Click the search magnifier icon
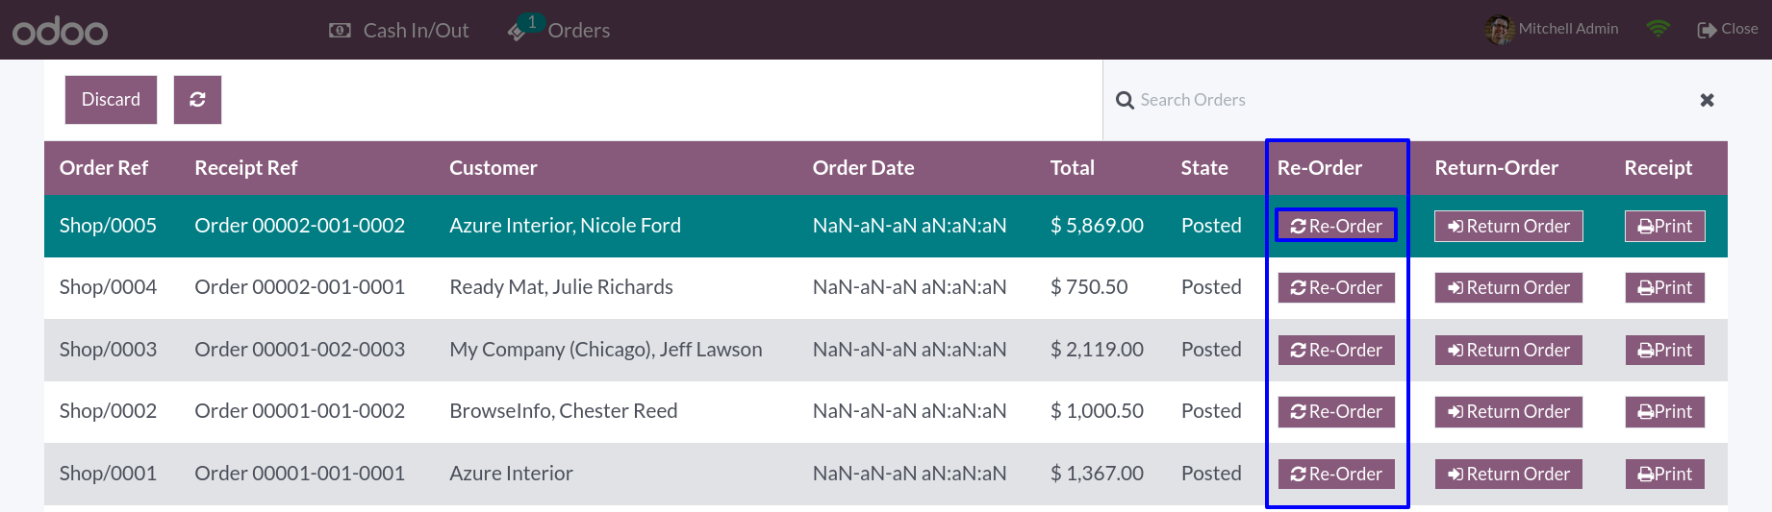This screenshot has width=1772, height=512. point(1125,100)
